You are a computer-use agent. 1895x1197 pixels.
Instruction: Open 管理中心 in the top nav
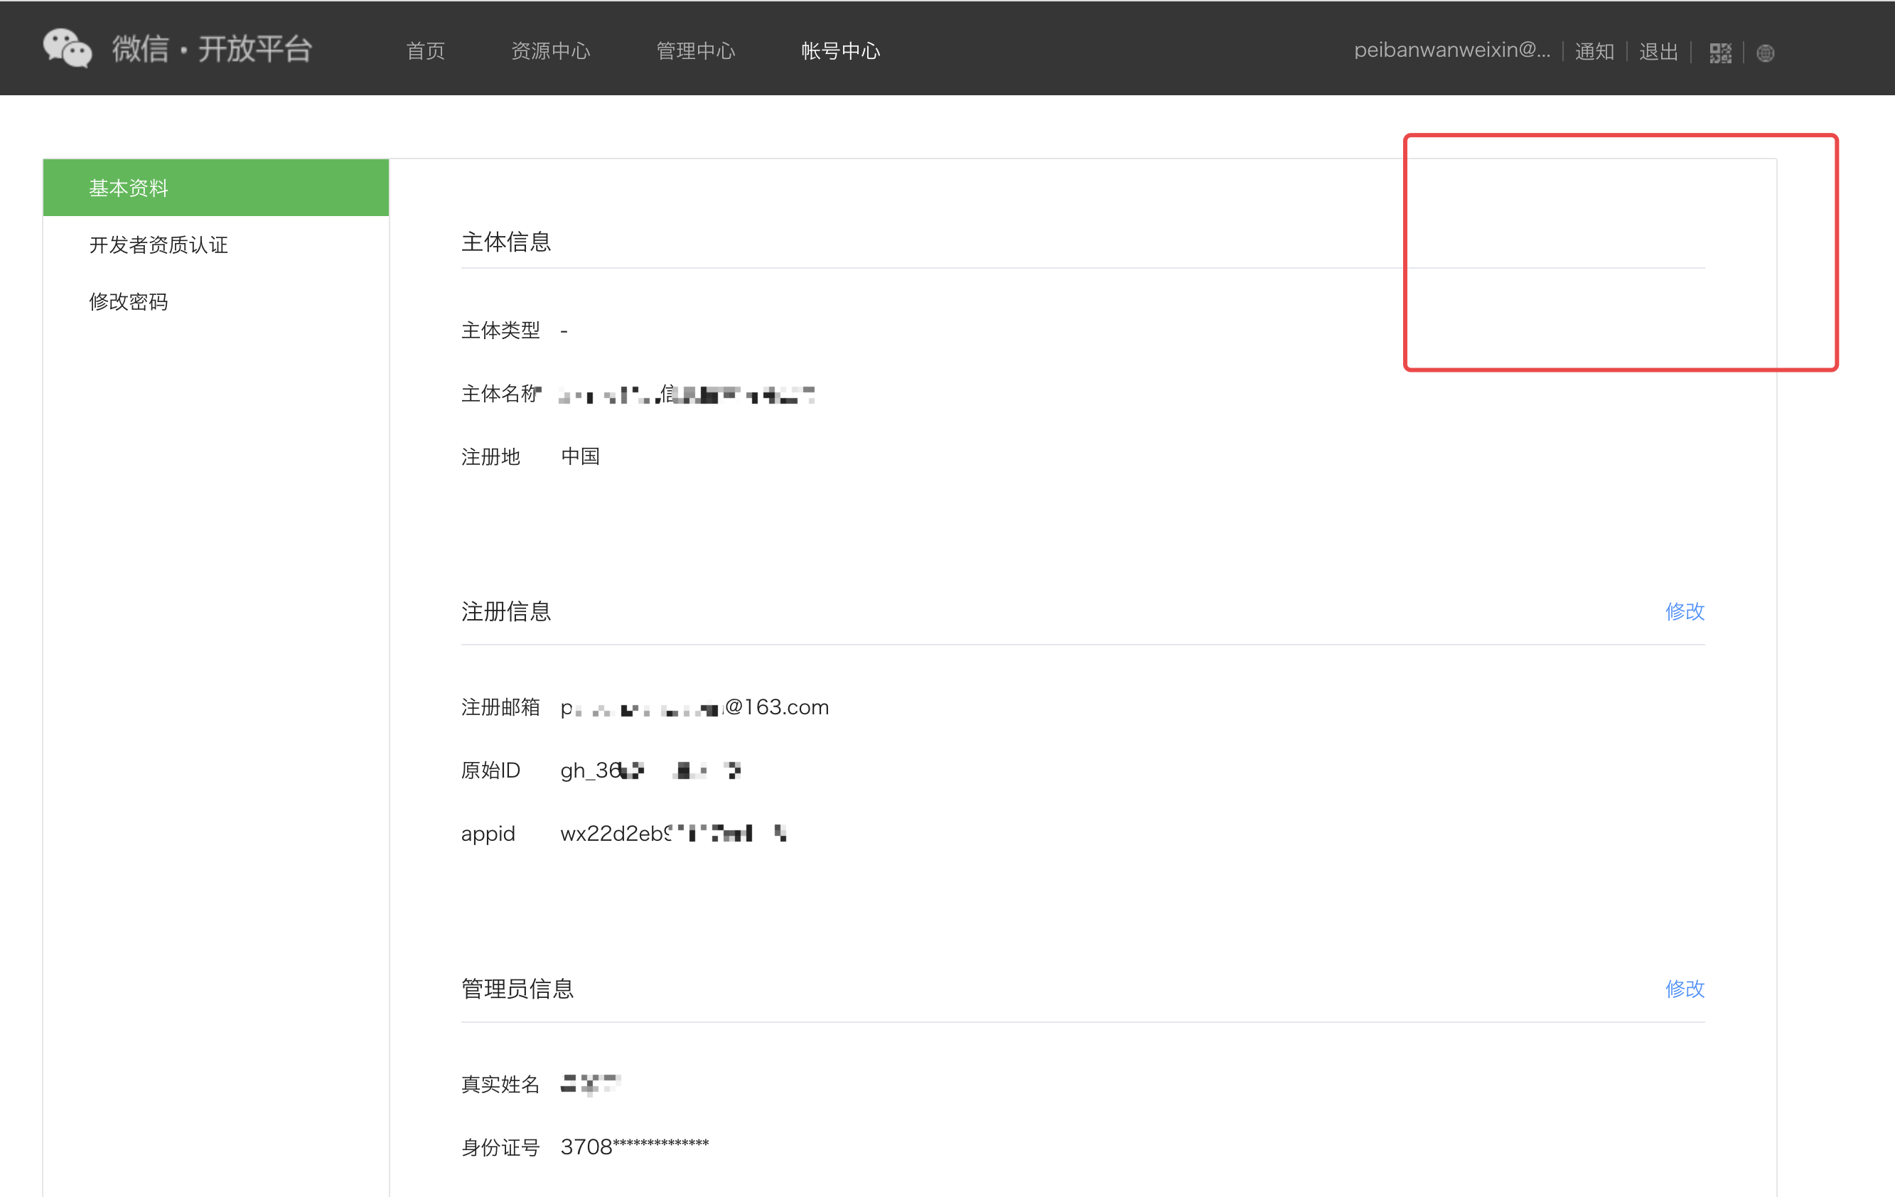[x=696, y=51]
